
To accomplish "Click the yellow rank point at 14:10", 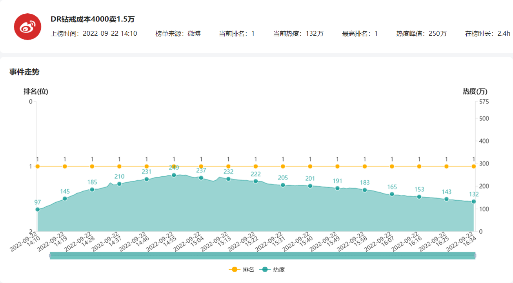I will point(38,167).
